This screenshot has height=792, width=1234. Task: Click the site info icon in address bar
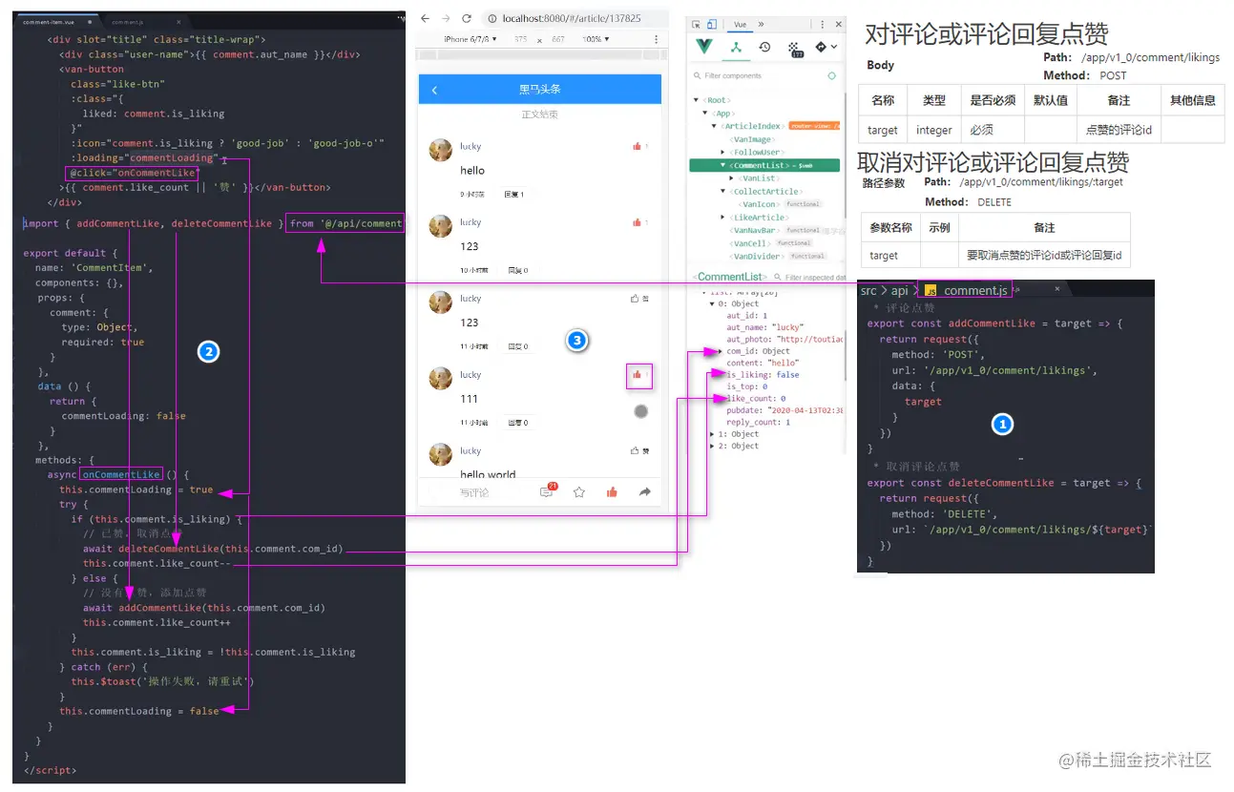pos(491,18)
